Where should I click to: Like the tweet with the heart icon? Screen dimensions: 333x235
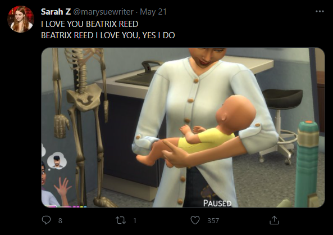click(x=195, y=220)
